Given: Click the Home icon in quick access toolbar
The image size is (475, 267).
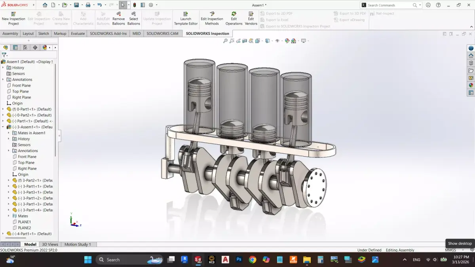Looking at the screenshot, I should pos(45,5).
